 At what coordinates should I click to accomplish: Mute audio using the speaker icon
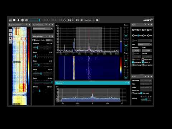point(27,20)
